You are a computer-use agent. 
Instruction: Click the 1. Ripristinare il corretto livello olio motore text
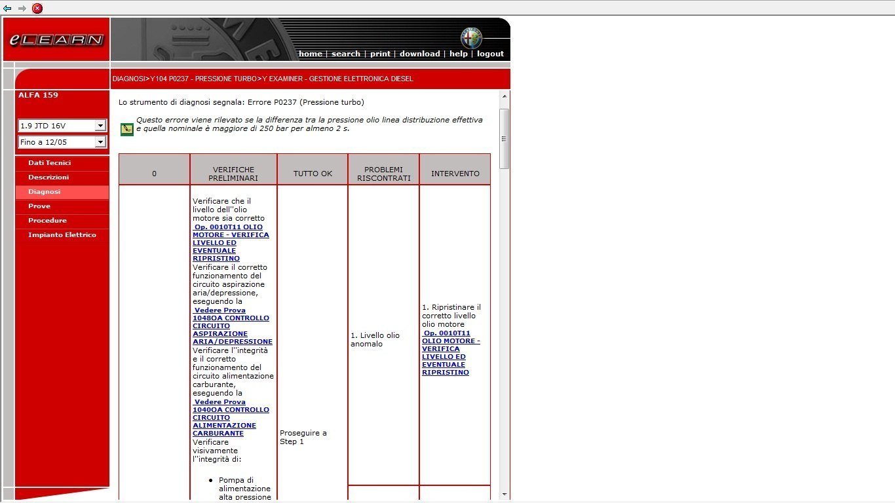[451, 316]
